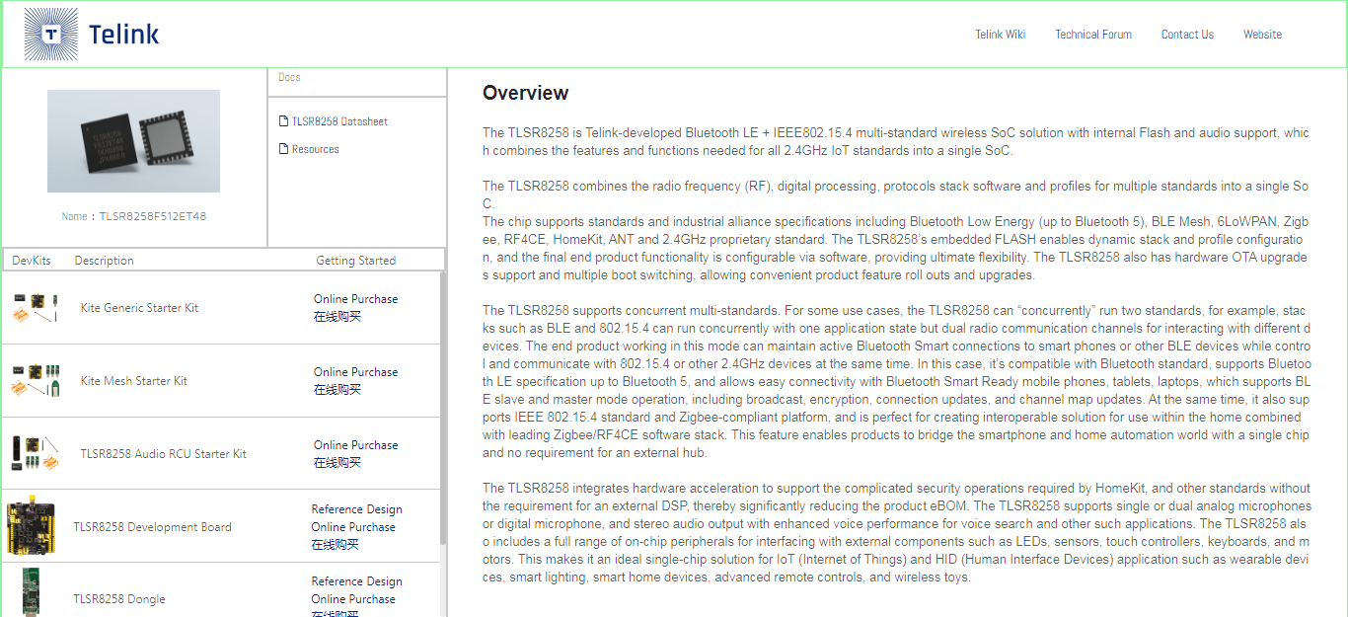This screenshot has width=1348, height=617.
Task: Open the Resources link in Docs
Action: click(x=316, y=149)
